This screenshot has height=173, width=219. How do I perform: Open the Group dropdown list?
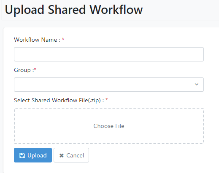pyautogui.click(x=109, y=85)
